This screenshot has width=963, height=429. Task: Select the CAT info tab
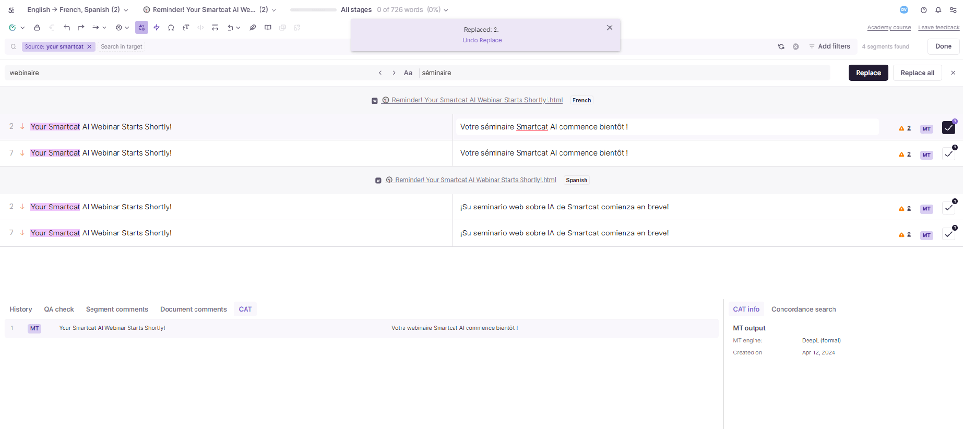coord(746,309)
